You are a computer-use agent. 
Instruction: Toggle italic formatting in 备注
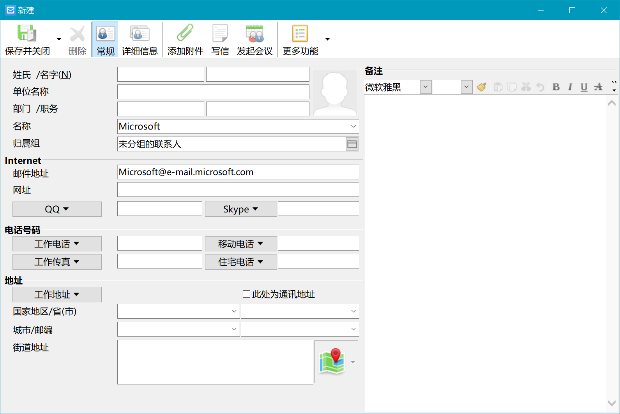pos(570,87)
